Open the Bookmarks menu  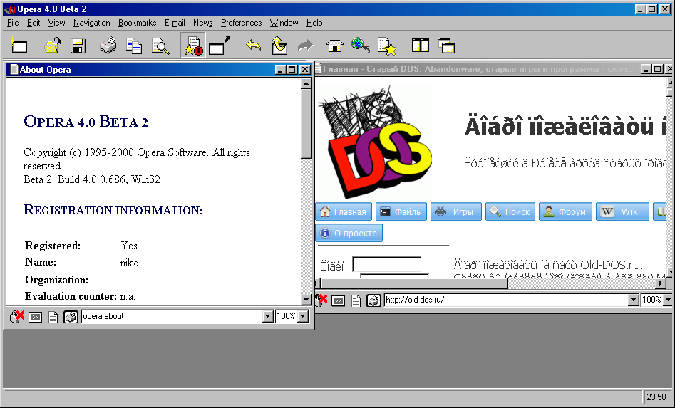(138, 23)
